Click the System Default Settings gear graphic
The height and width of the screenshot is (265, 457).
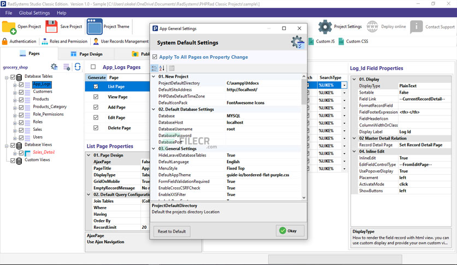(x=297, y=43)
